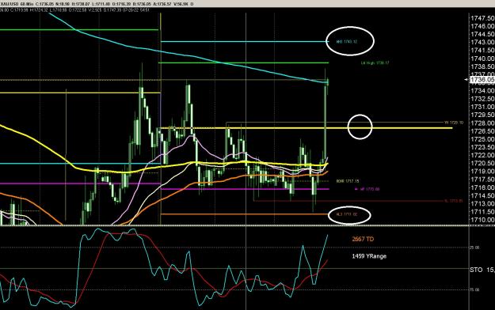Screen dimensions: 495x310
Task: Click the 1728.00 price axis label
Action: click(482, 123)
